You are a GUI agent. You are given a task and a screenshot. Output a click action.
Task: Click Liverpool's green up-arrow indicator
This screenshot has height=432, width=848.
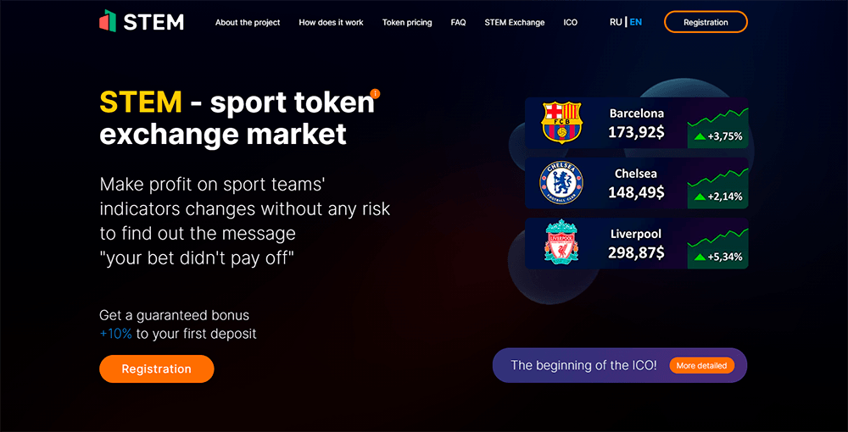(x=700, y=257)
